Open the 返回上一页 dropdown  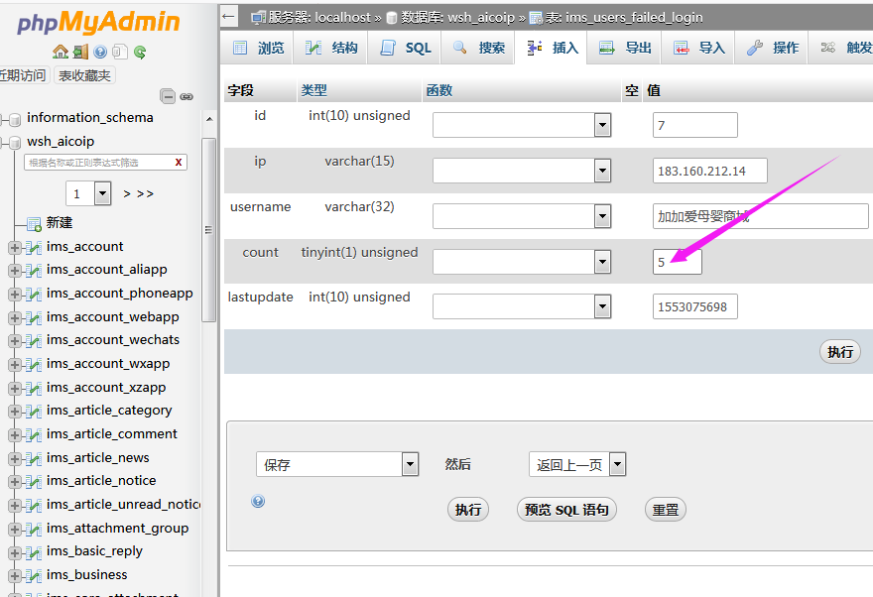[617, 464]
